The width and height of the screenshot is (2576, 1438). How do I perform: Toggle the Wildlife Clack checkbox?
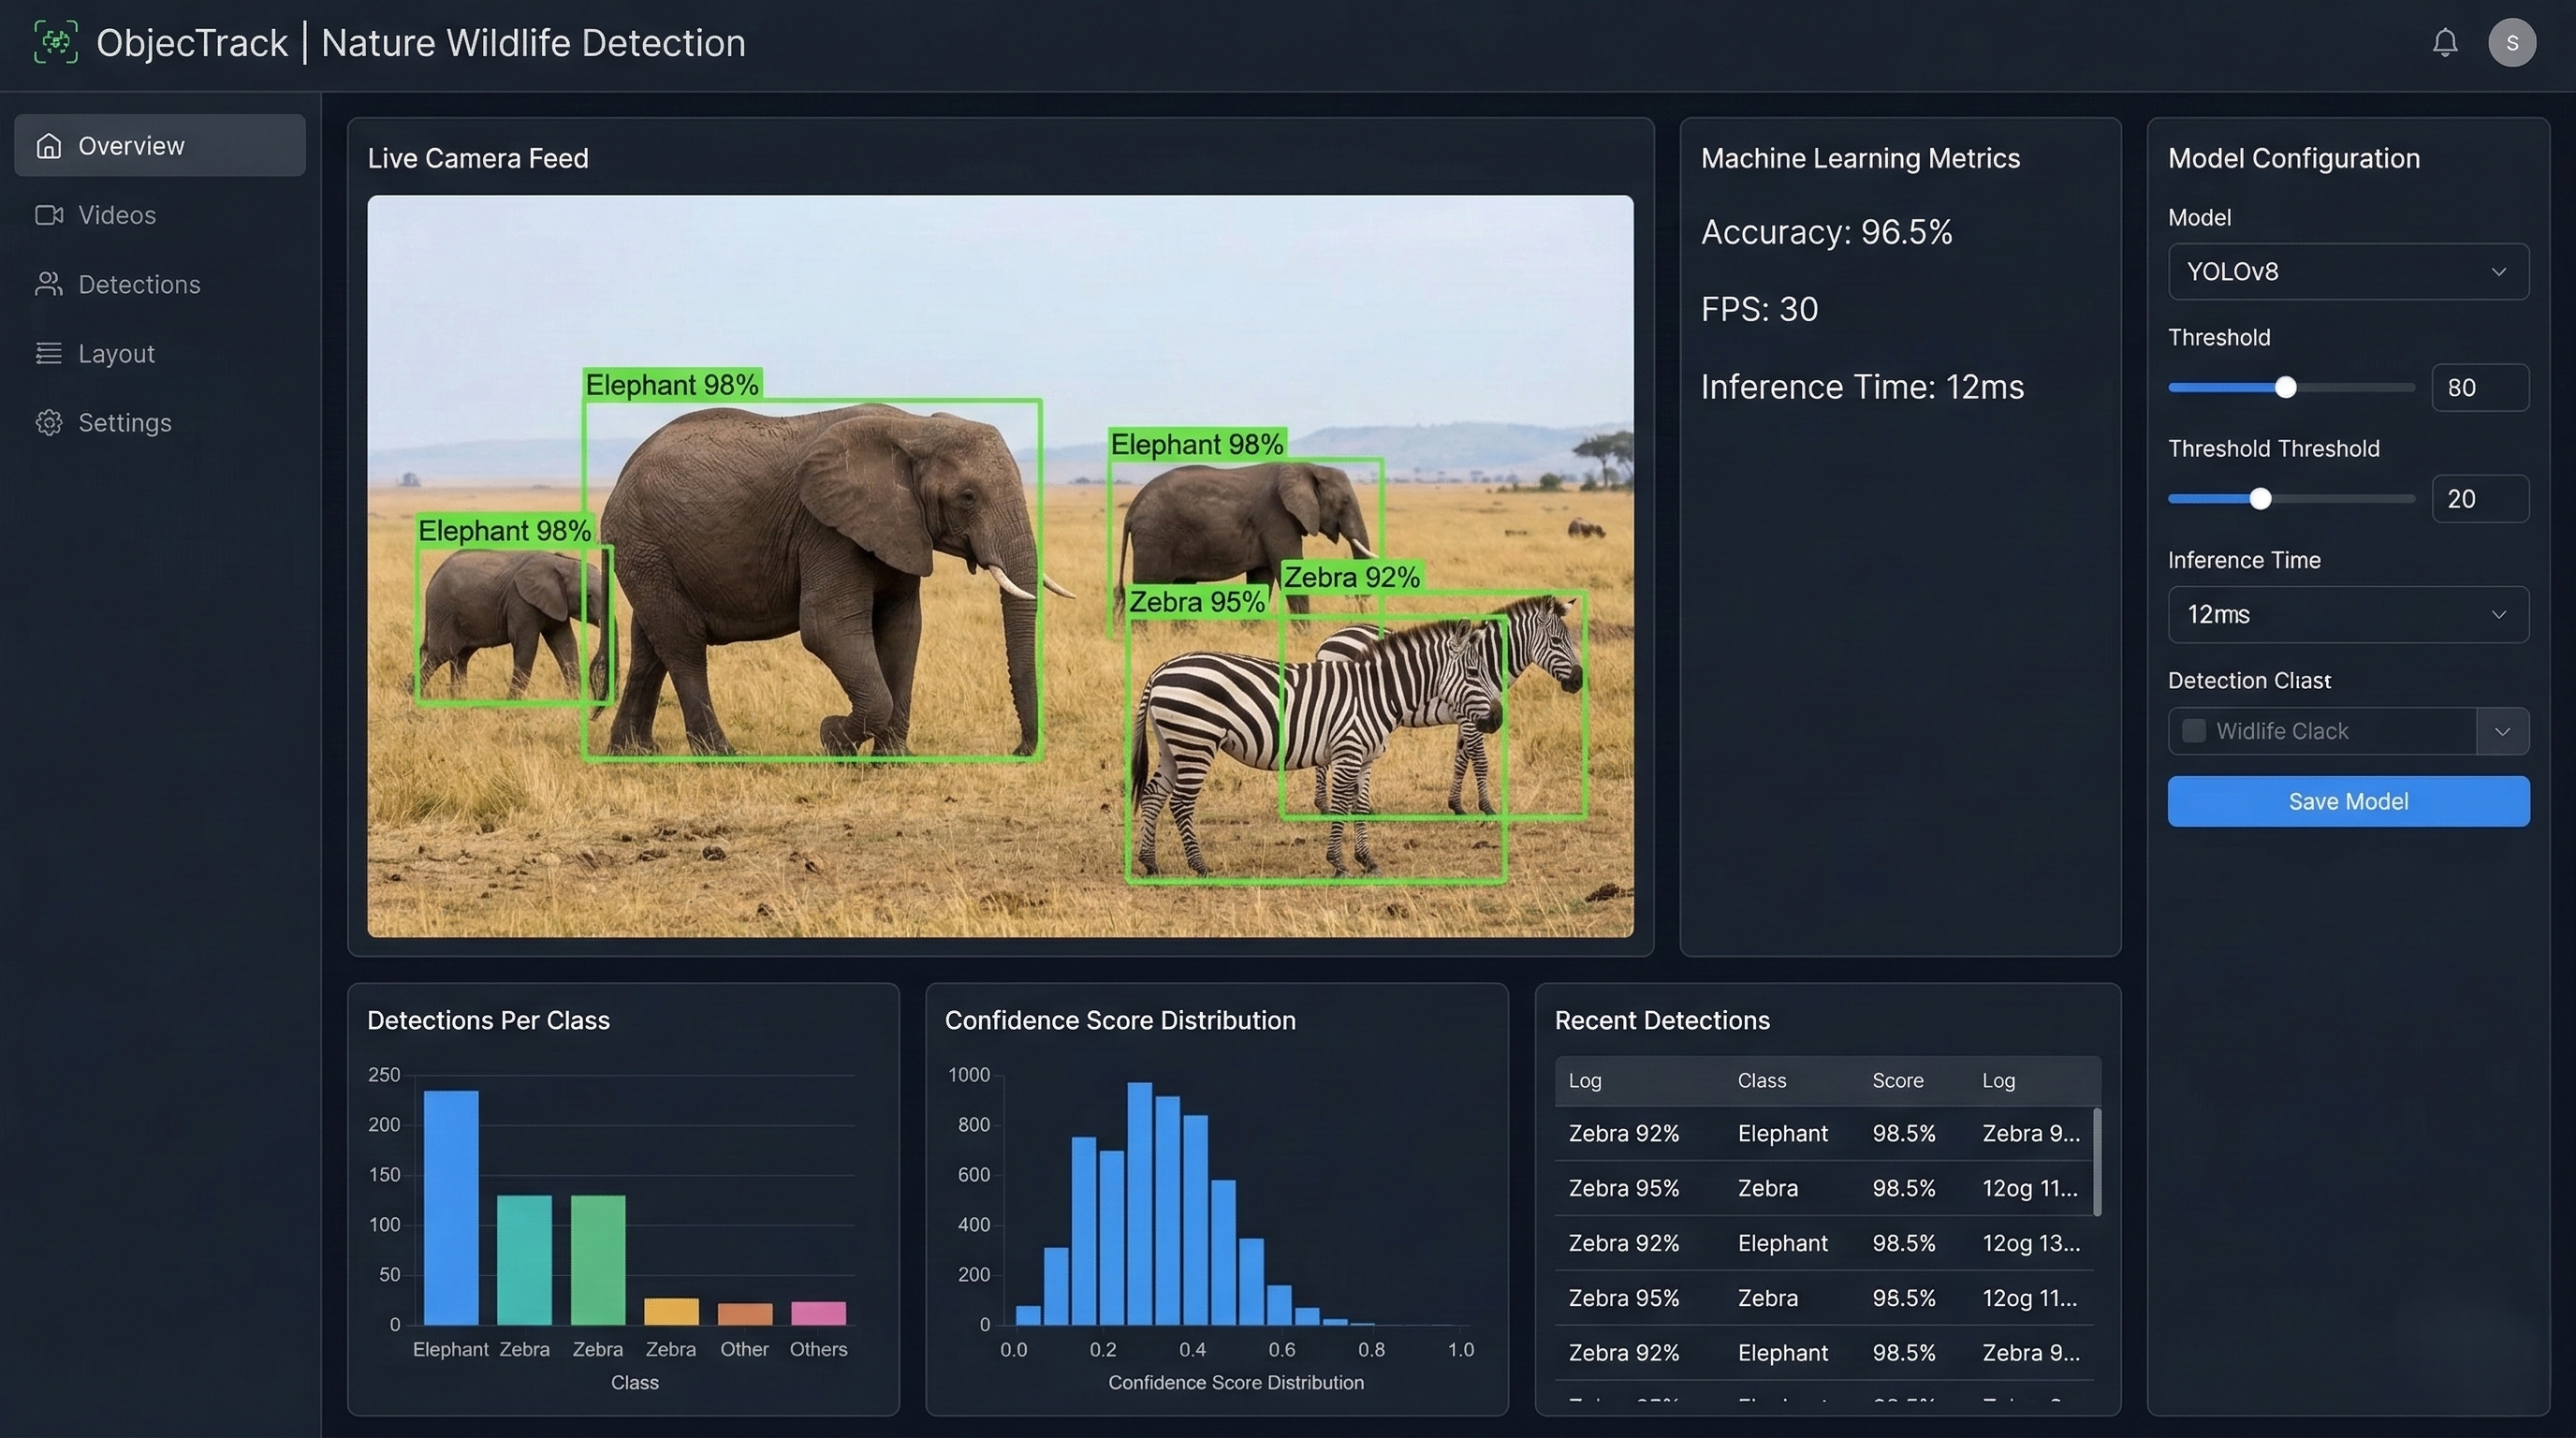2193,731
